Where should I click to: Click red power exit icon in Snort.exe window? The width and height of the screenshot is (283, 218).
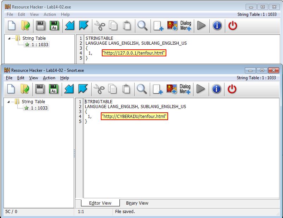(x=232, y=89)
